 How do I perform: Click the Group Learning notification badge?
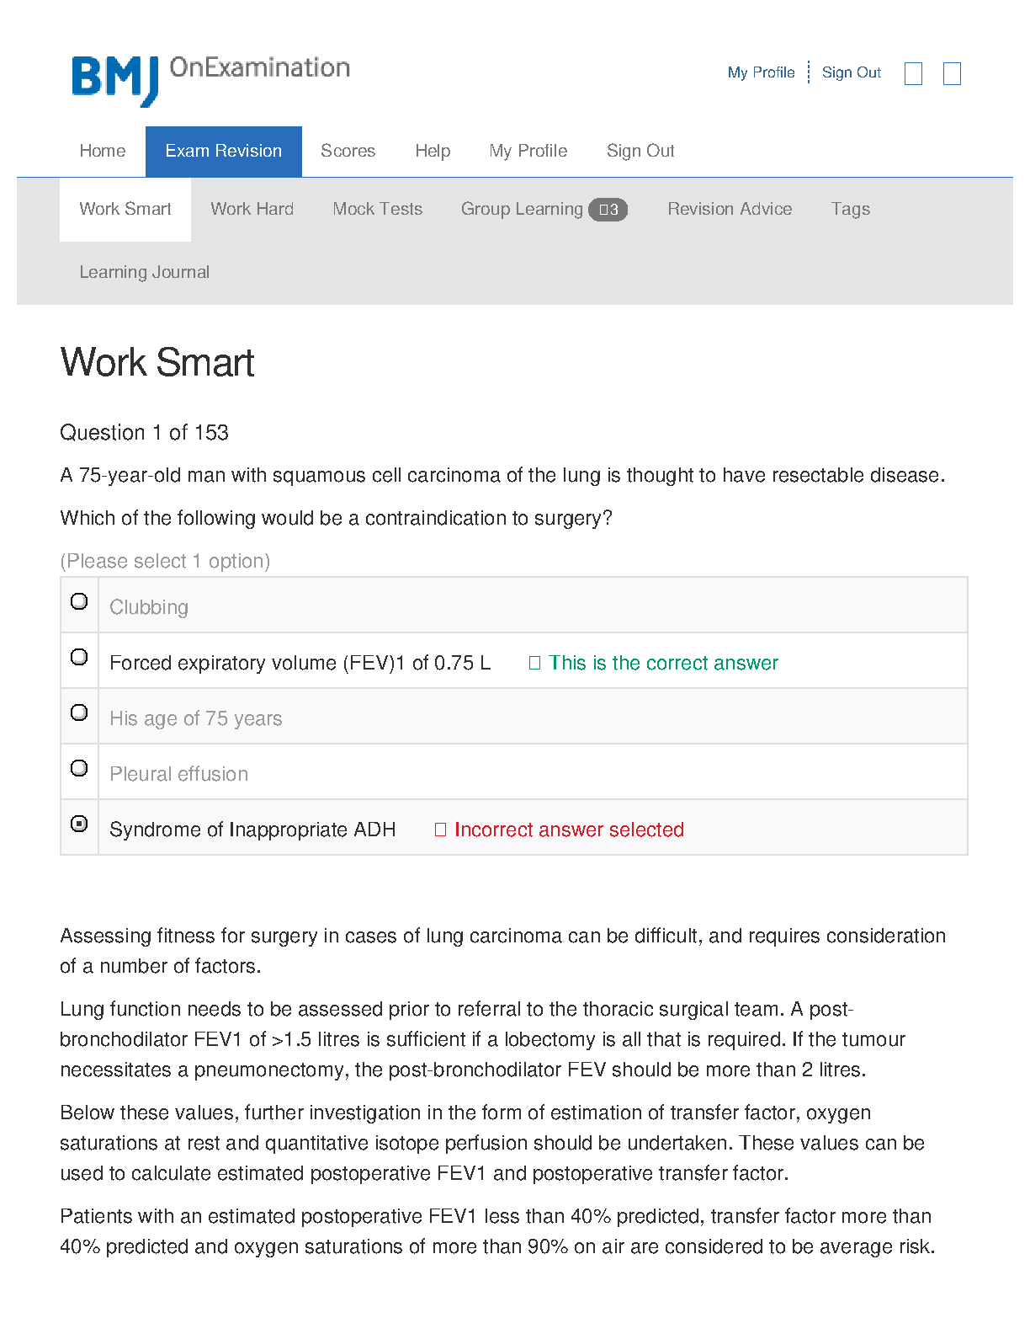pyautogui.click(x=608, y=210)
